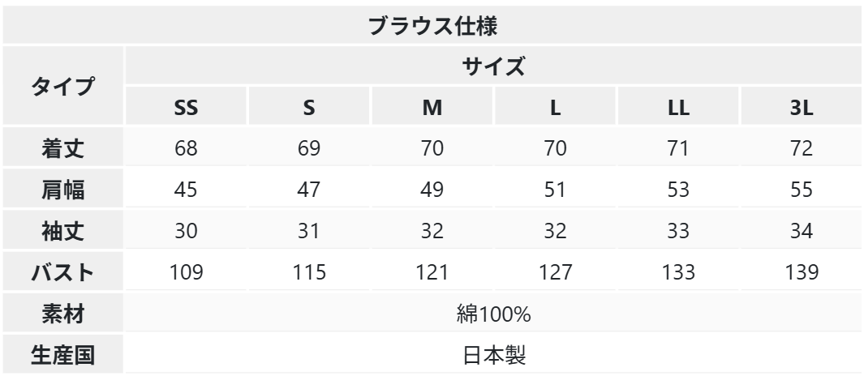Click the bust value 139
This screenshot has height=376, width=864.
tap(802, 272)
